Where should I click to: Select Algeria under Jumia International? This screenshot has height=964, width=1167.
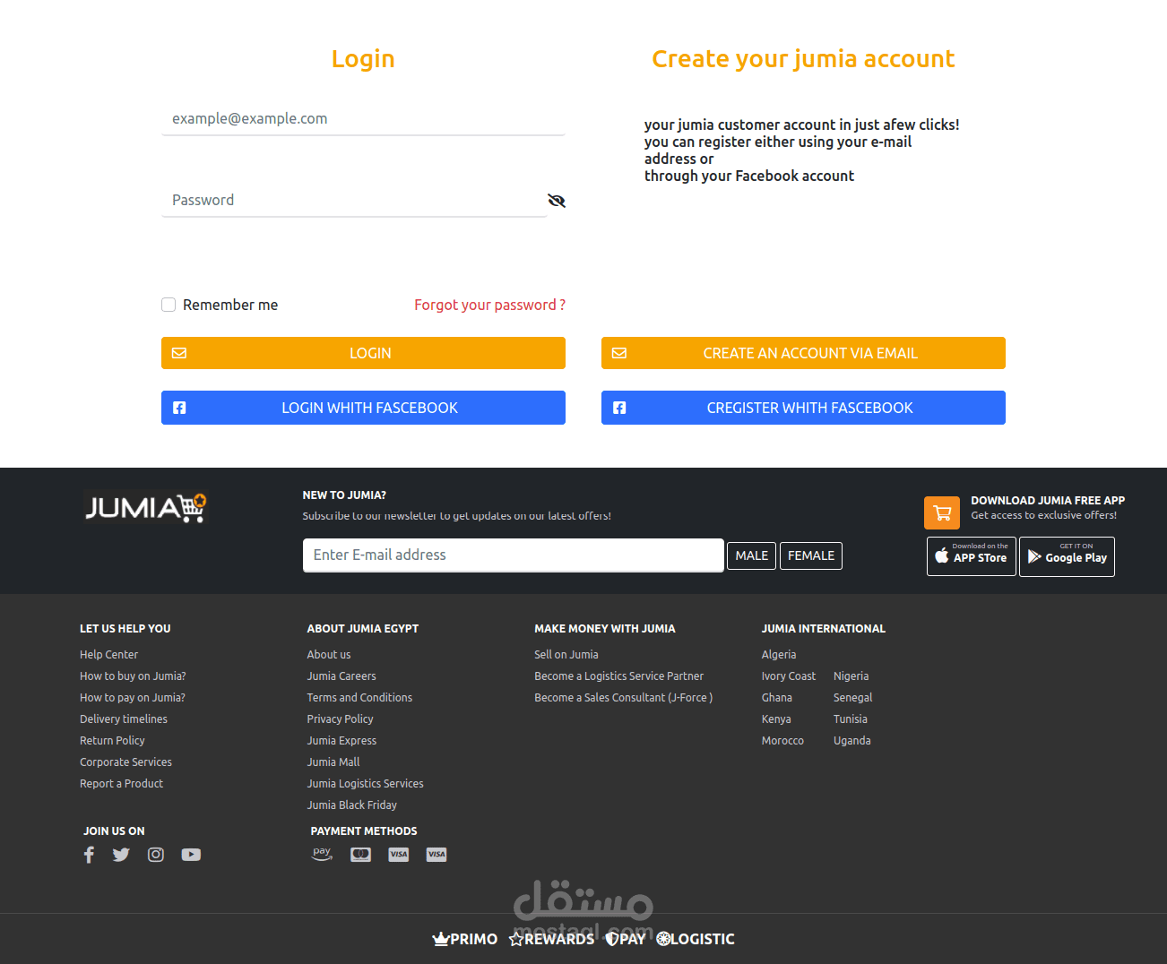779,655
